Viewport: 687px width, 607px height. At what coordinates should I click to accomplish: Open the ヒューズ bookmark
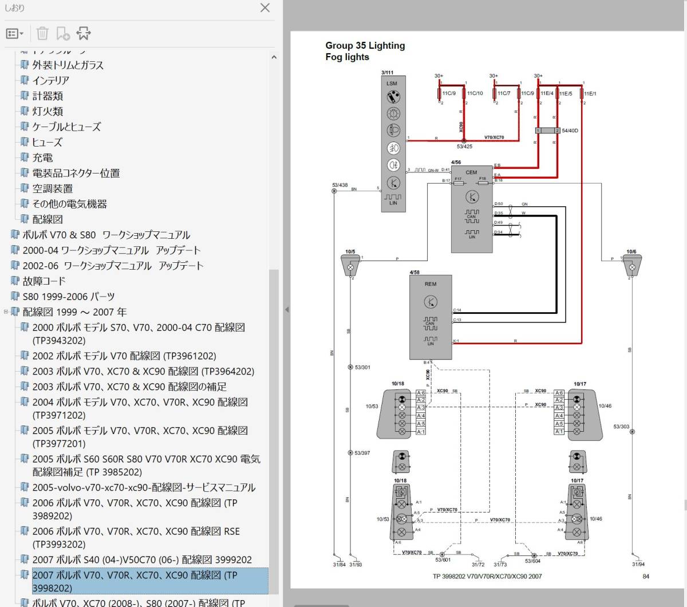[x=47, y=142]
